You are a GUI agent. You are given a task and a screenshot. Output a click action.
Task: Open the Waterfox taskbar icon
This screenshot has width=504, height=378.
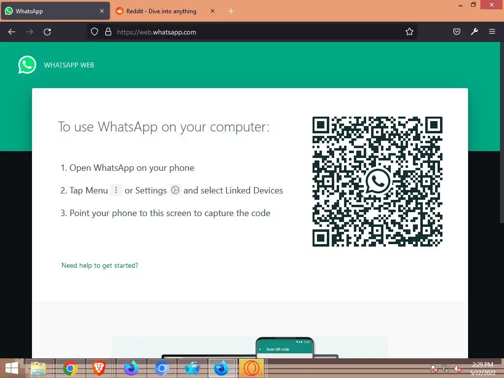[x=192, y=368]
